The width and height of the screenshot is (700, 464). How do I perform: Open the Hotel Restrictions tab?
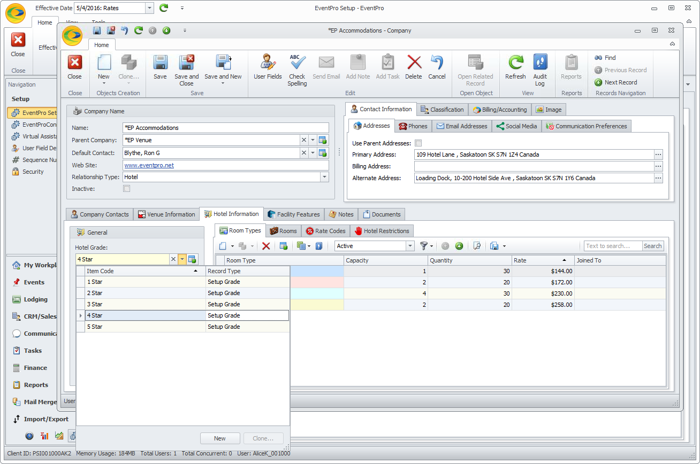(x=382, y=231)
